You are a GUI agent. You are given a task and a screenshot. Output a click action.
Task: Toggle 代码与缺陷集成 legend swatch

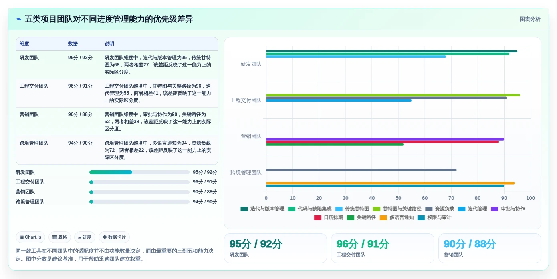(291, 209)
